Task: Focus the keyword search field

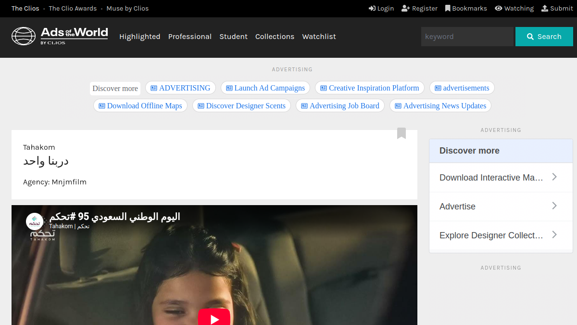Action: (467, 37)
